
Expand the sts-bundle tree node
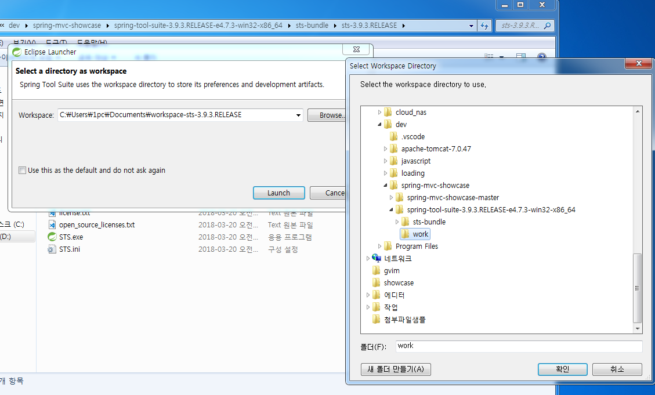(x=397, y=222)
